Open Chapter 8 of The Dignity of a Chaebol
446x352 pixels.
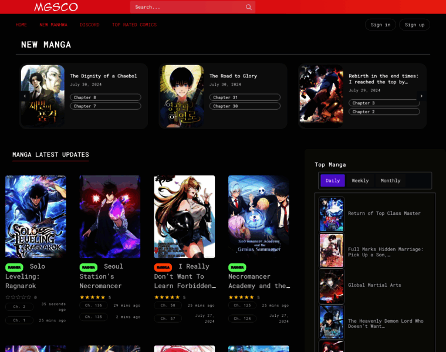[x=106, y=97]
